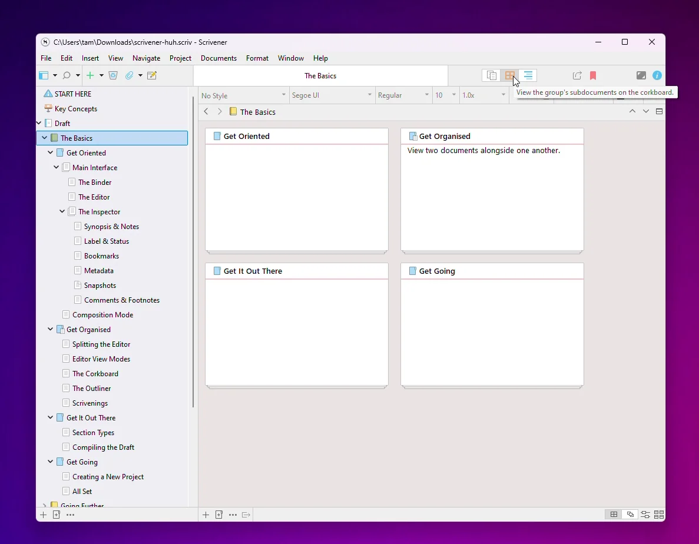Open the Documents menu
The width and height of the screenshot is (699, 544).
pos(218,58)
